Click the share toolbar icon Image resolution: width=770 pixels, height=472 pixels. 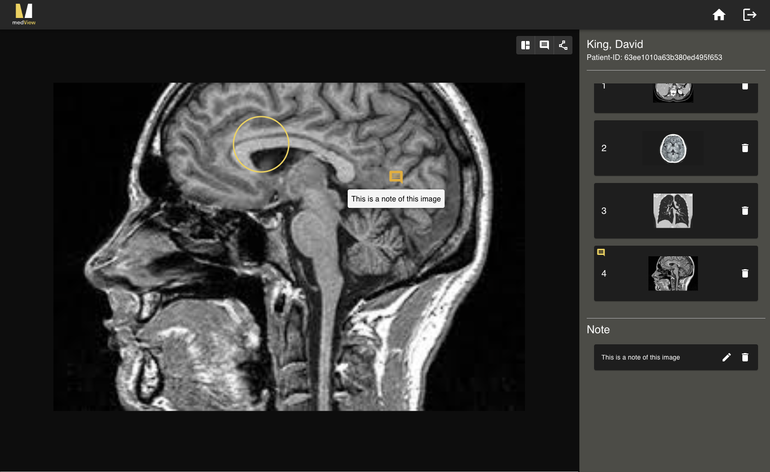(x=563, y=45)
